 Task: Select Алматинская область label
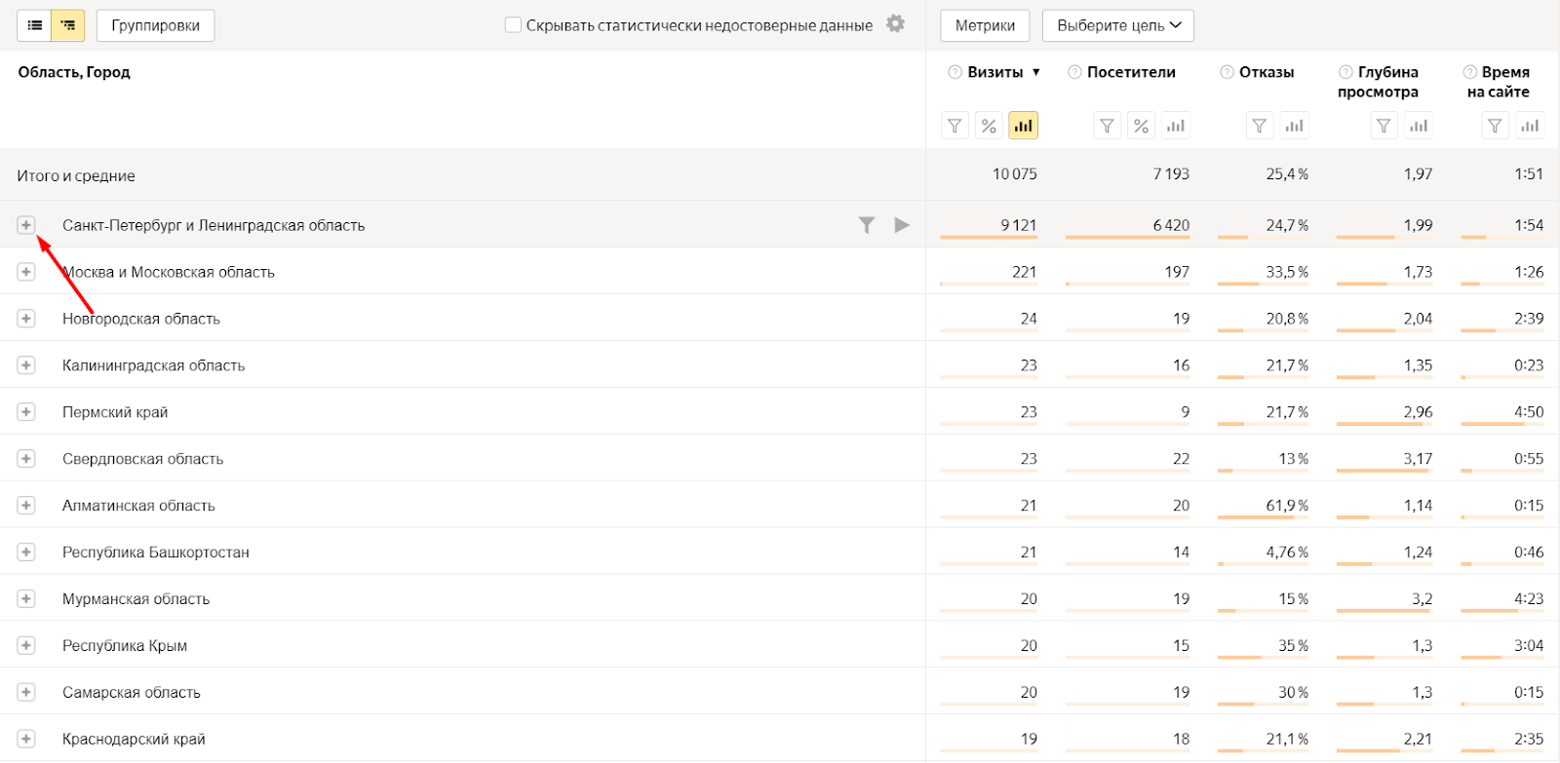(x=138, y=506)
